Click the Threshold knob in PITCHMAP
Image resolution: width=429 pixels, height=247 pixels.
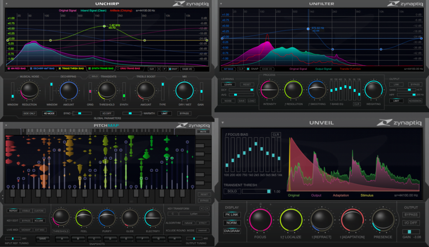click(61, 217)
